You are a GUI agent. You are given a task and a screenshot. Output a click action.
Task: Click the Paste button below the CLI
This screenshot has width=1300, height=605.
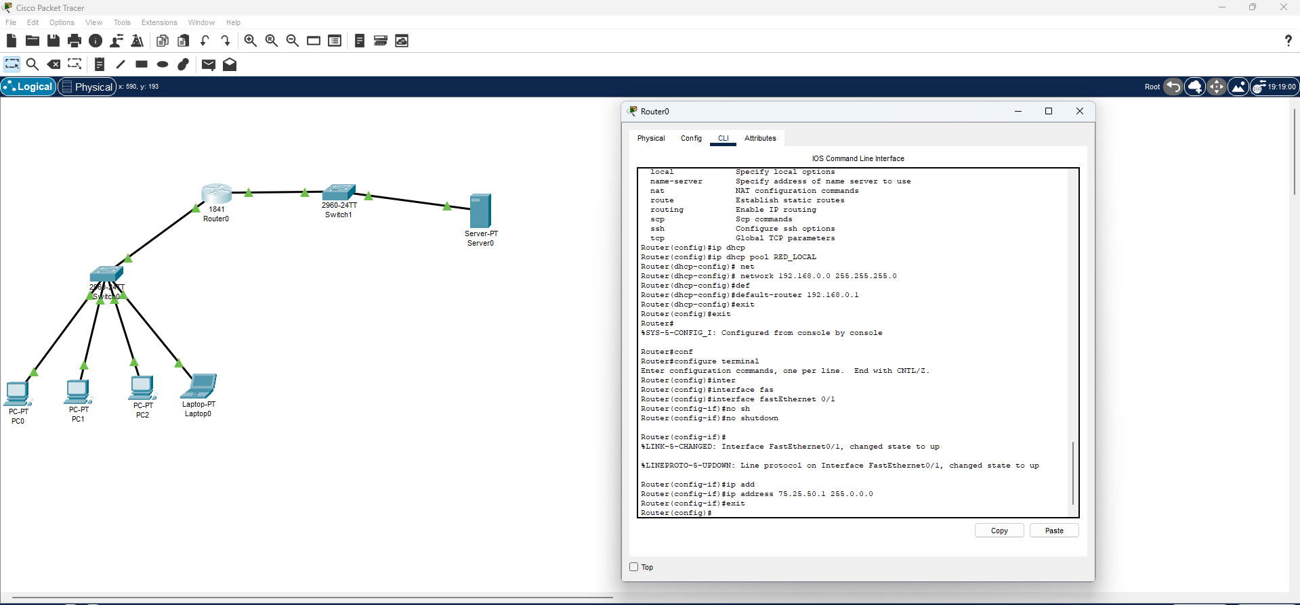pos(1054,531)
